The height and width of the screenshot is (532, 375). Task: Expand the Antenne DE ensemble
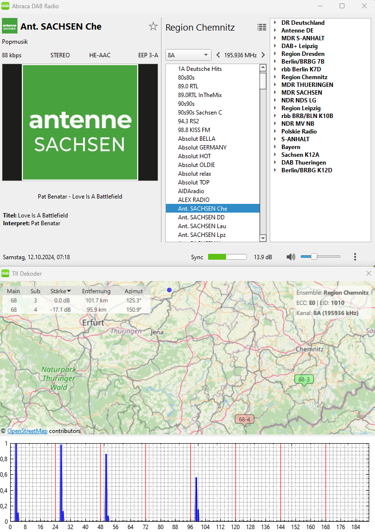[275, 31]
